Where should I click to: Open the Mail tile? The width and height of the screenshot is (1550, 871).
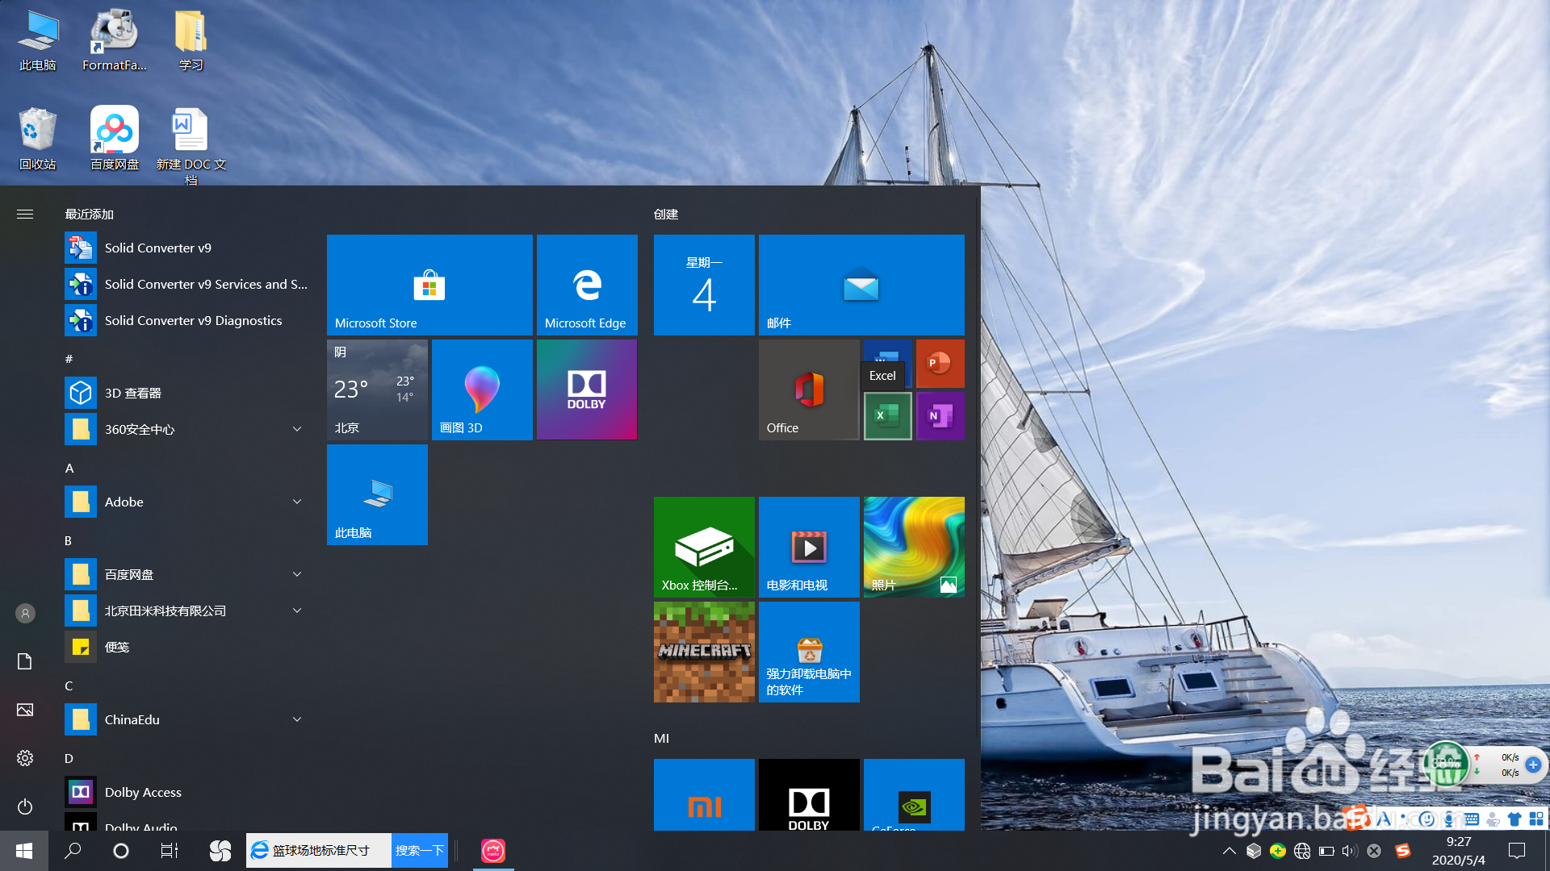pos(861,285)
